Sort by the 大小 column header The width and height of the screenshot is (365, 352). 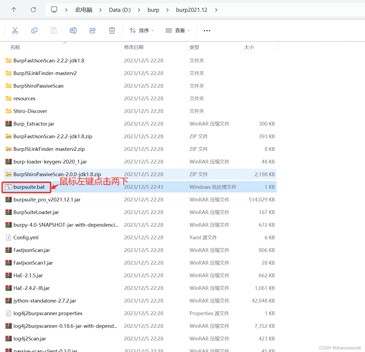pos(249,47)
